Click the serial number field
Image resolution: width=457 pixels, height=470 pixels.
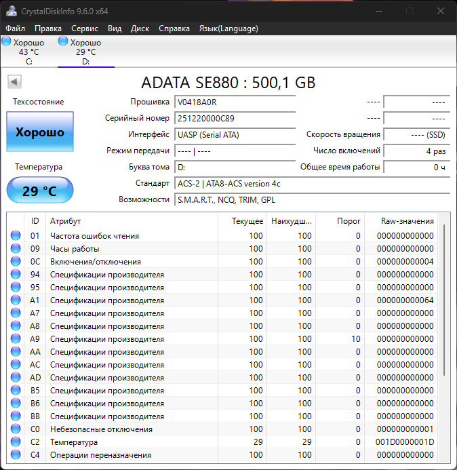tap(235, 118)
